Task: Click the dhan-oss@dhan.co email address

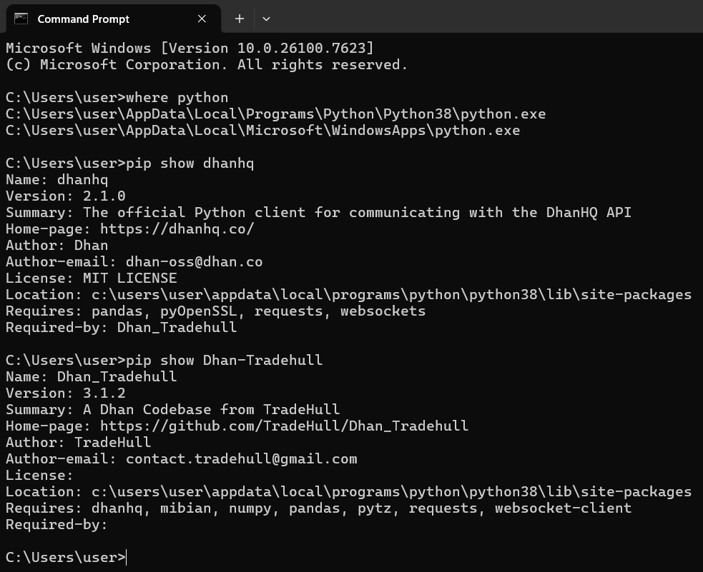Action: point(194,261)
